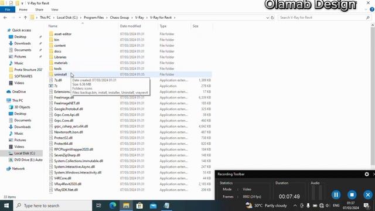Open Recording Toolbar settings gear
Image resolution: width=375 pixels, height=211 pixels.
coord(367,174)
